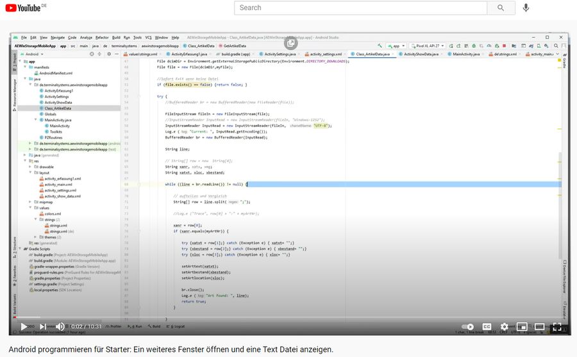Open the Build menu
This screenshot has height=357, width=577.
[116, 38]
